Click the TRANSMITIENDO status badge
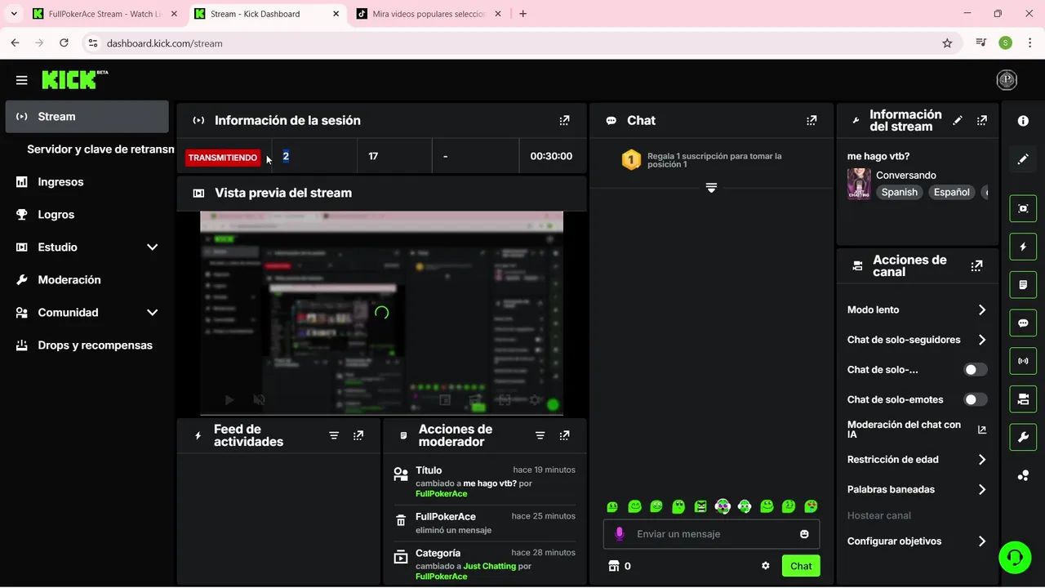 (x=222, y=158)
